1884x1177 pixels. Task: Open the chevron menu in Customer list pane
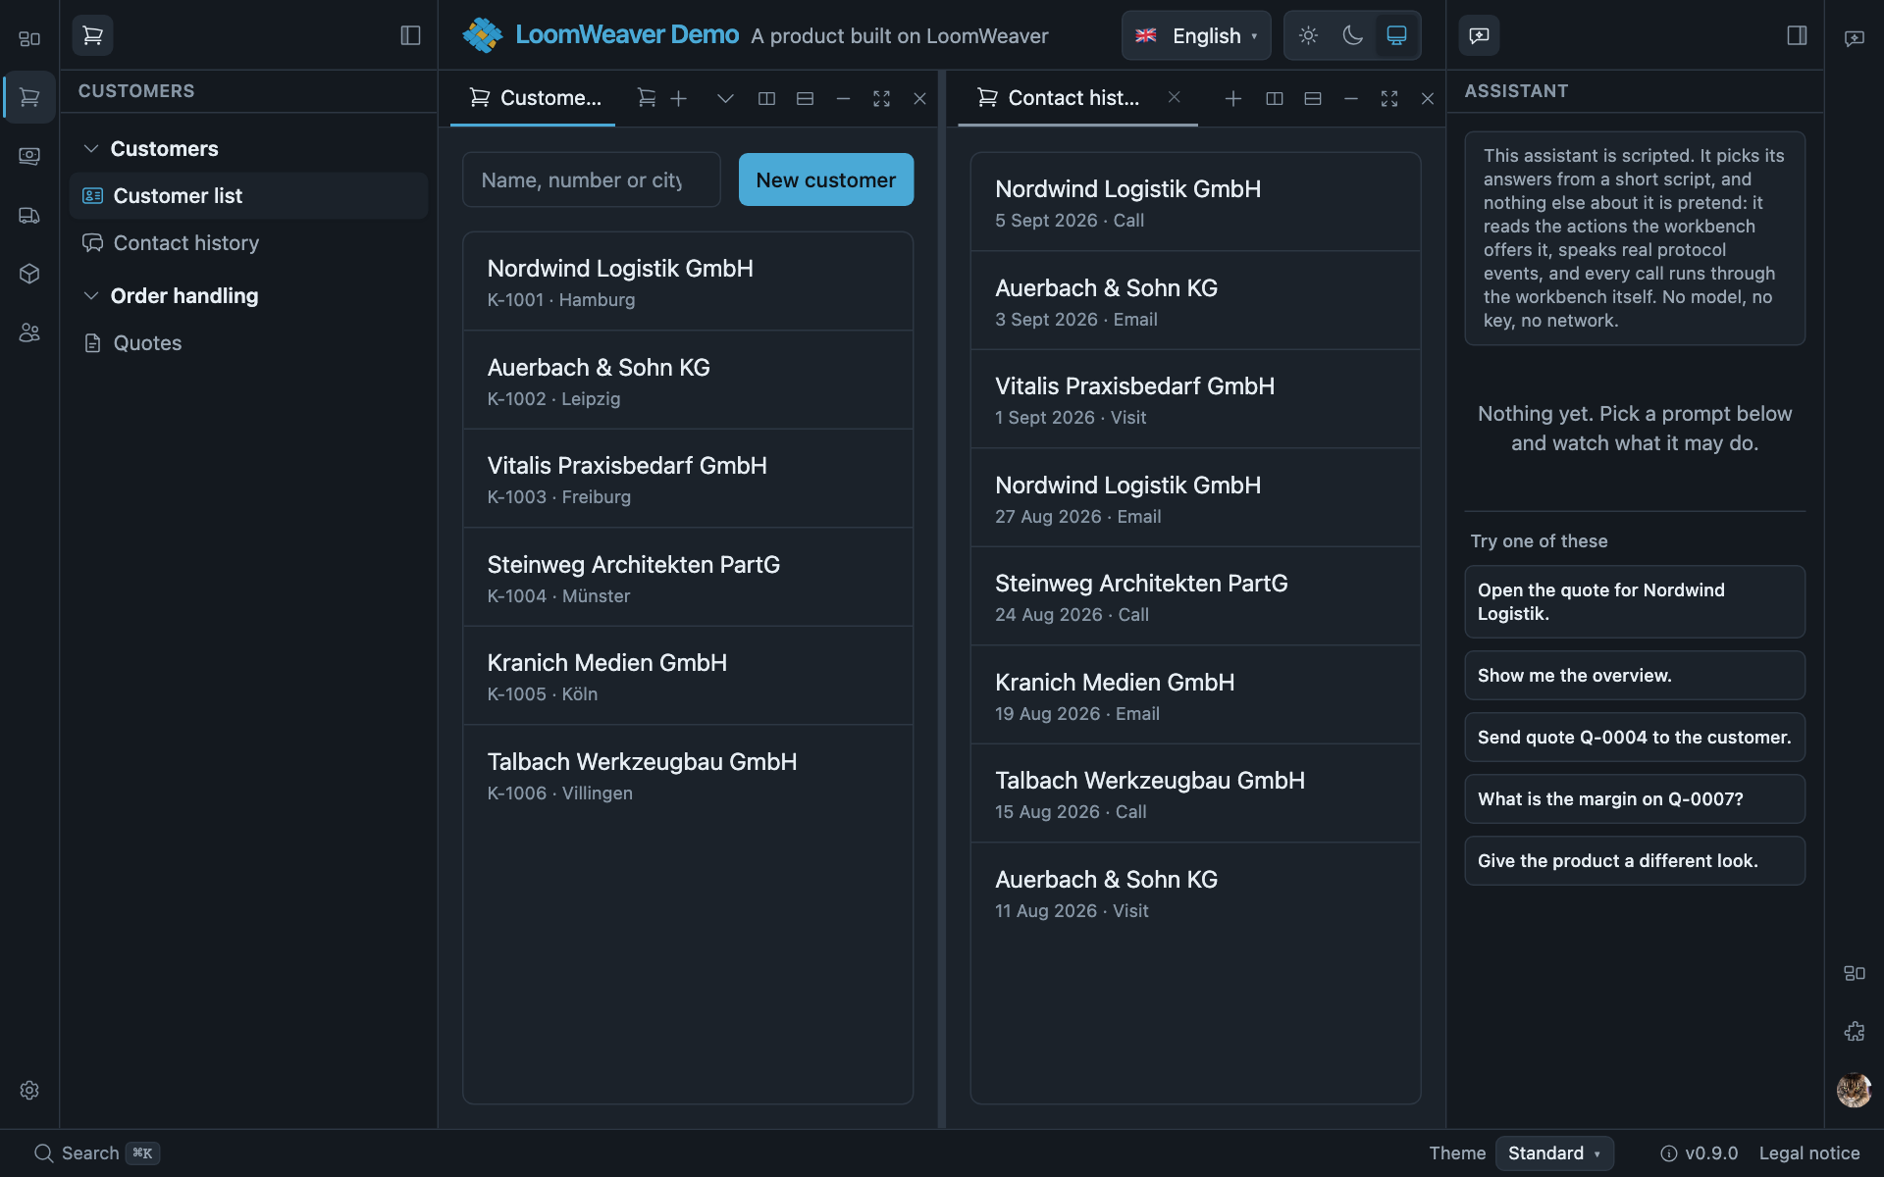(725, 98)
